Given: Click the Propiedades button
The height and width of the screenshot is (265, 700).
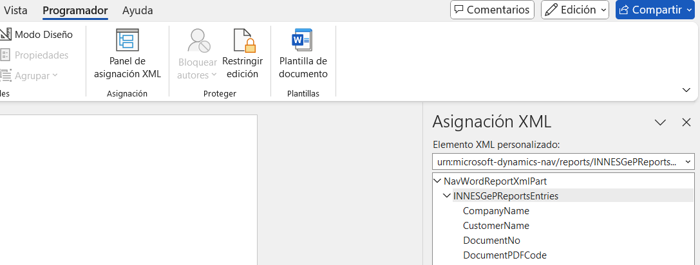Looking at the screenshot, I should [34, 55].
